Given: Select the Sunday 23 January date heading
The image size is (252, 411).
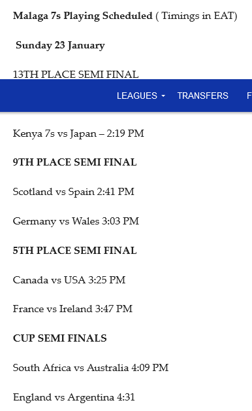Looking at the screenshot, I should [60, 45].
